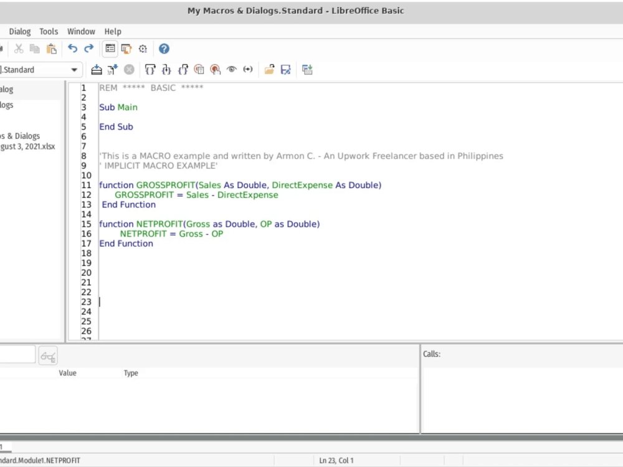This screenshot has height=467, width=623.
Task: Click 'End Function' on line 17
Action: click(126, 243)
